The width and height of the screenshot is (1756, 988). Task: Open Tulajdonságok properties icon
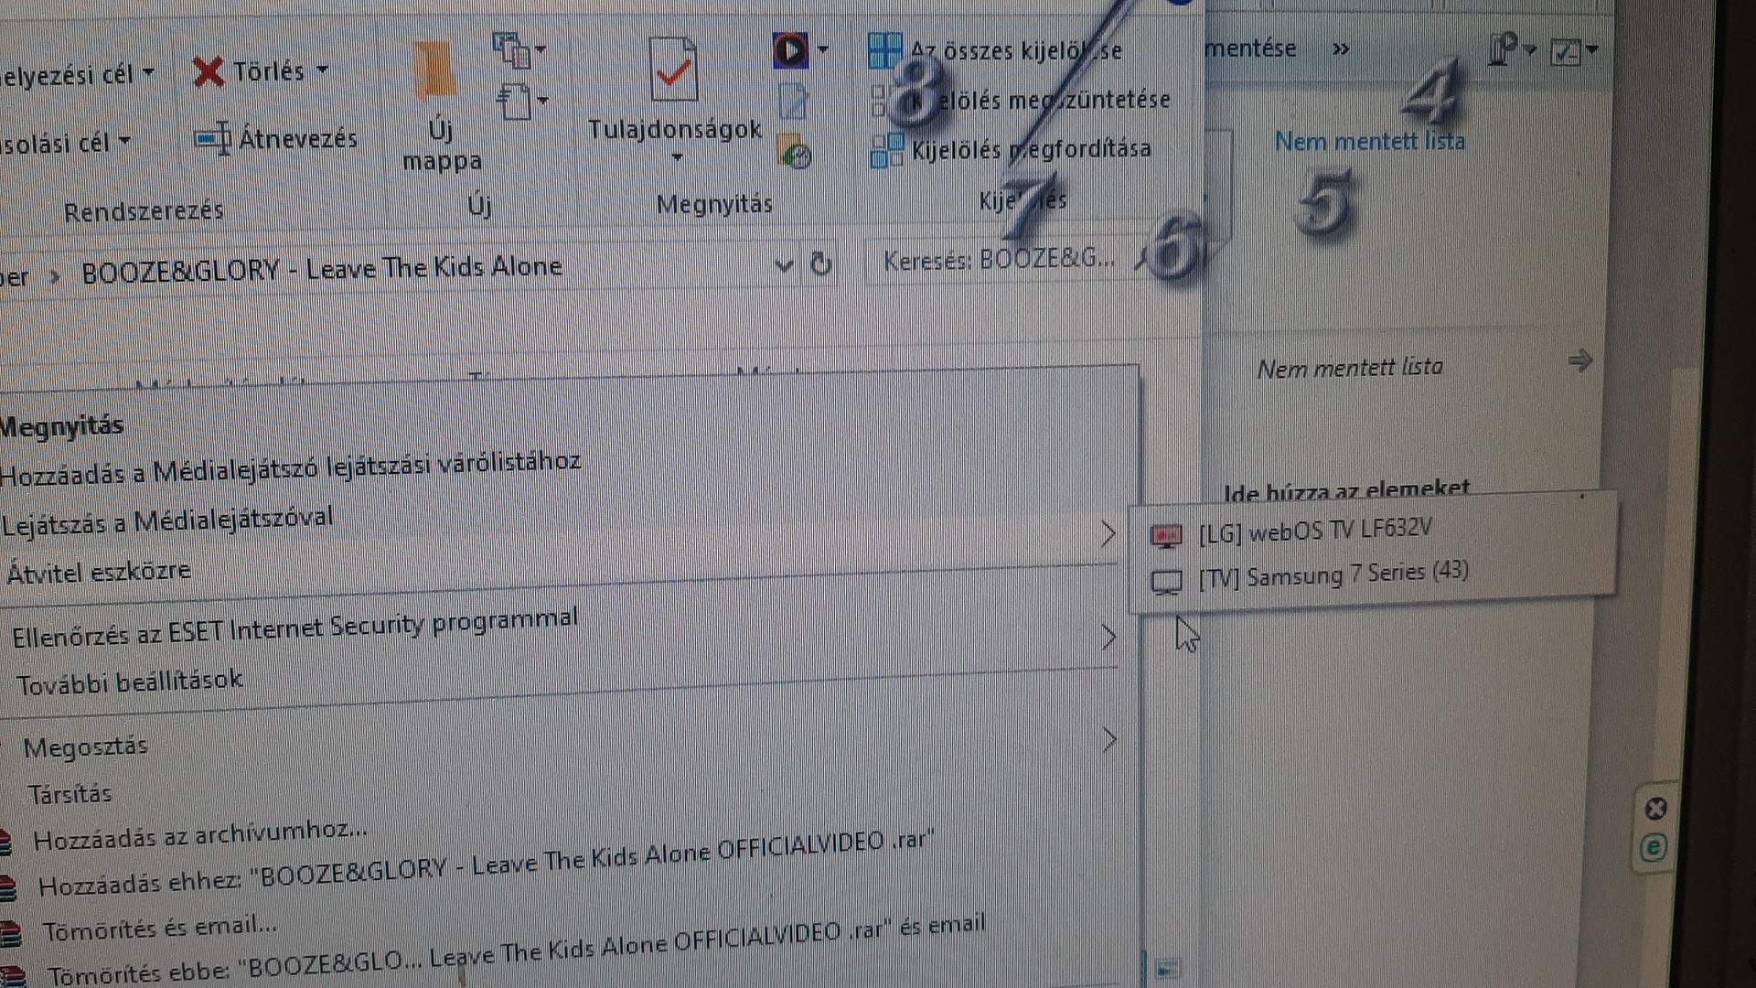pyautogui.click(x=673, y=70)
